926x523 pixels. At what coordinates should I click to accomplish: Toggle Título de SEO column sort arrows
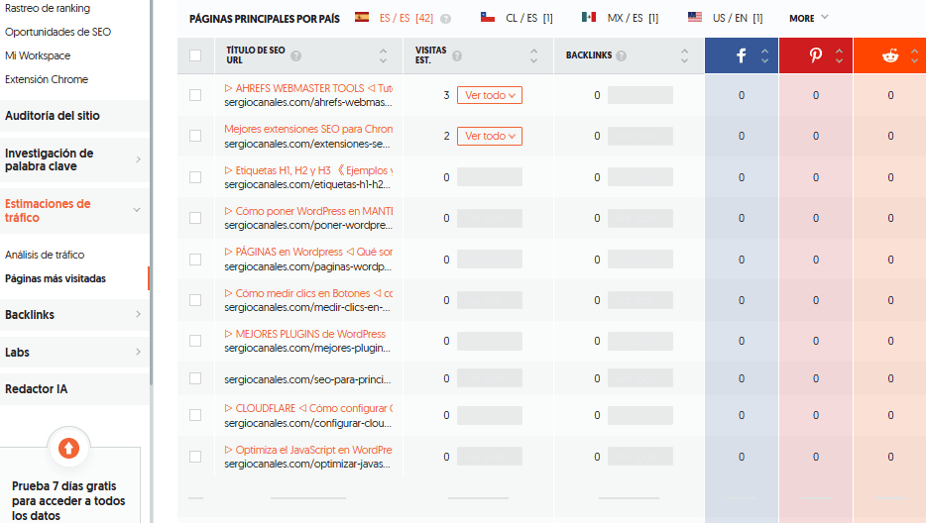(x=384, y=55)
